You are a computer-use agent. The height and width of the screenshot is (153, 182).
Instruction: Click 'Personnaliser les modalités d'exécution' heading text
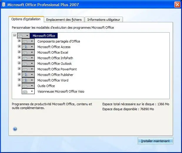pos(63,28)
